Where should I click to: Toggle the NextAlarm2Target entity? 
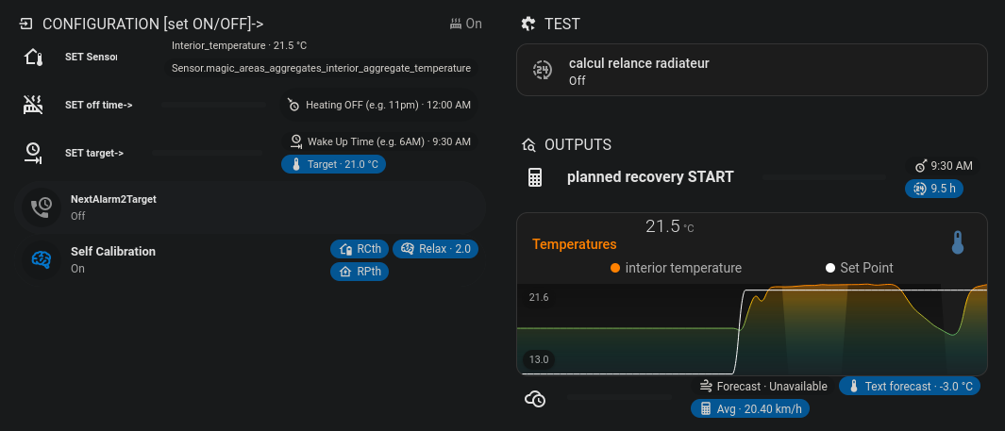113,207
